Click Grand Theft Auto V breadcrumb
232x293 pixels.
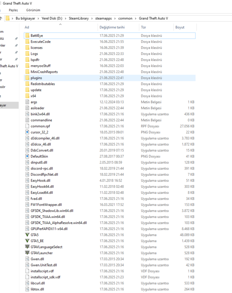point(153,18)
